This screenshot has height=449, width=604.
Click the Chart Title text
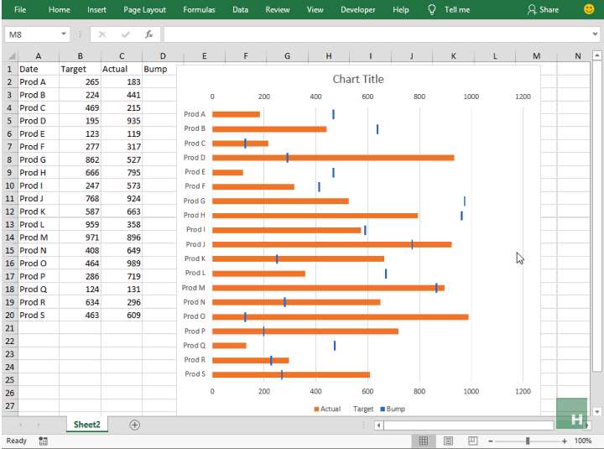pos(358,79)
